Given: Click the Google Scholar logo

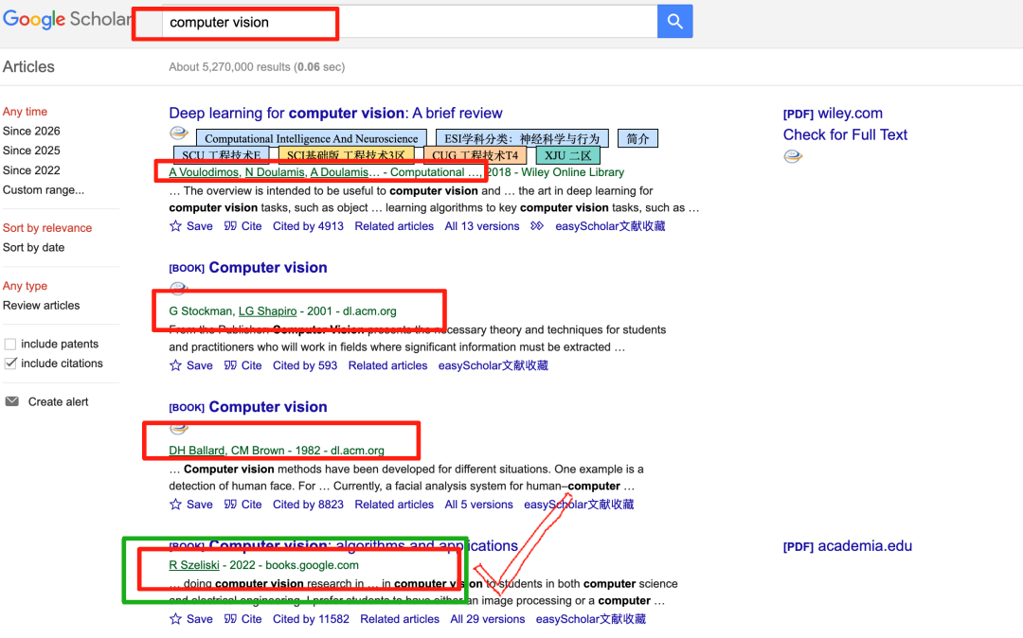Looking at the screenshot, I should coord(67,20).
